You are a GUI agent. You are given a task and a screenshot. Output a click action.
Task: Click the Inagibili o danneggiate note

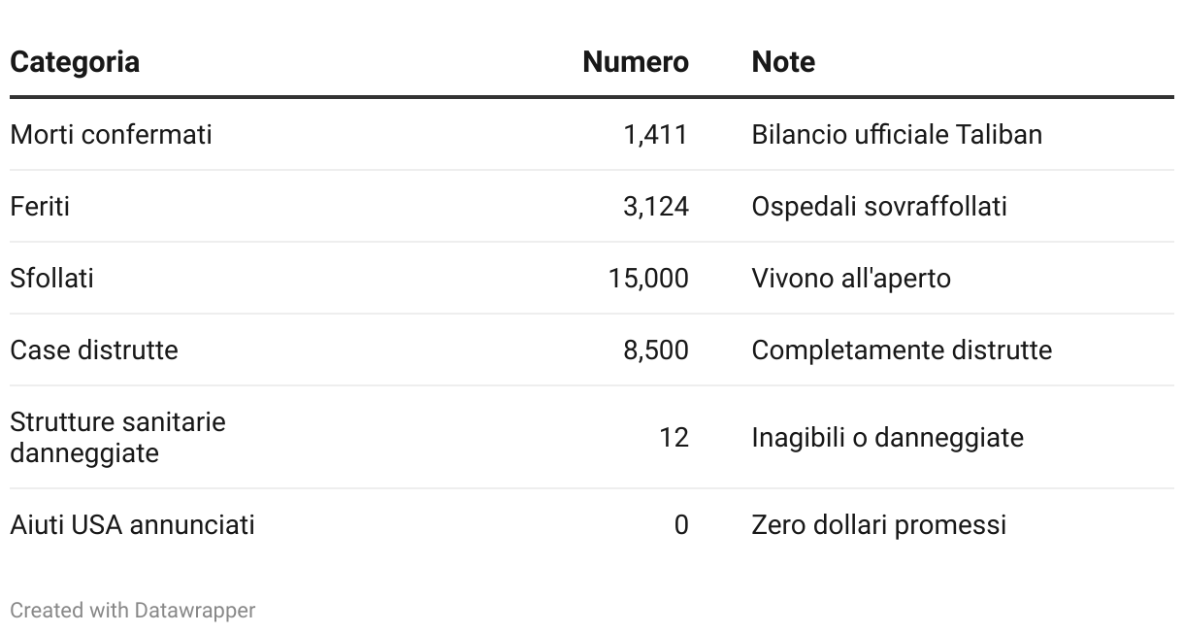click(887, 437)
